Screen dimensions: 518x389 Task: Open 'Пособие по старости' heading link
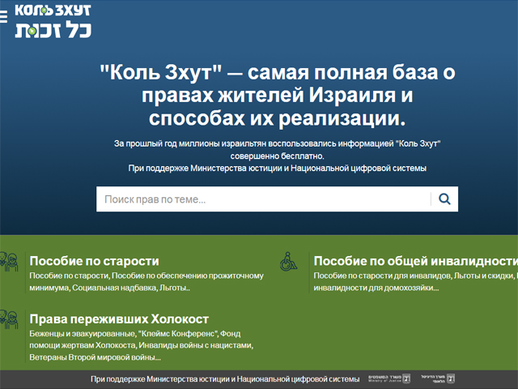point(94,261)
